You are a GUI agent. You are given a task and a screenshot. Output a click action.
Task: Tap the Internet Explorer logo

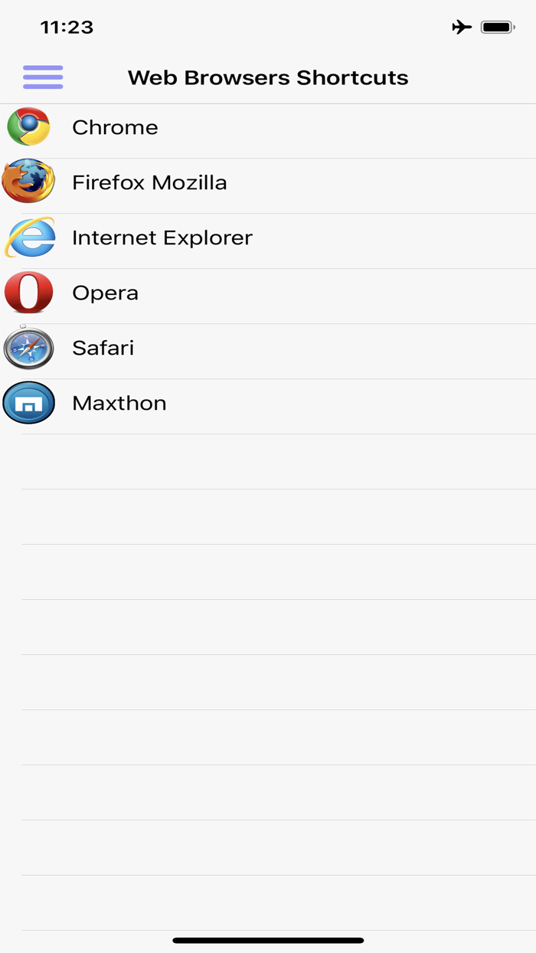pyautogui.click(x=28, y=237)
